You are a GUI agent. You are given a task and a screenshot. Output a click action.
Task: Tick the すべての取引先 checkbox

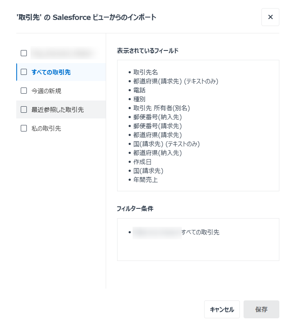click(x=24, y=72)
